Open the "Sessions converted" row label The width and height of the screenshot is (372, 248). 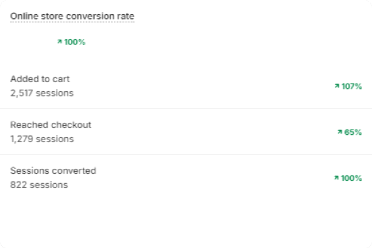point(53,171)
